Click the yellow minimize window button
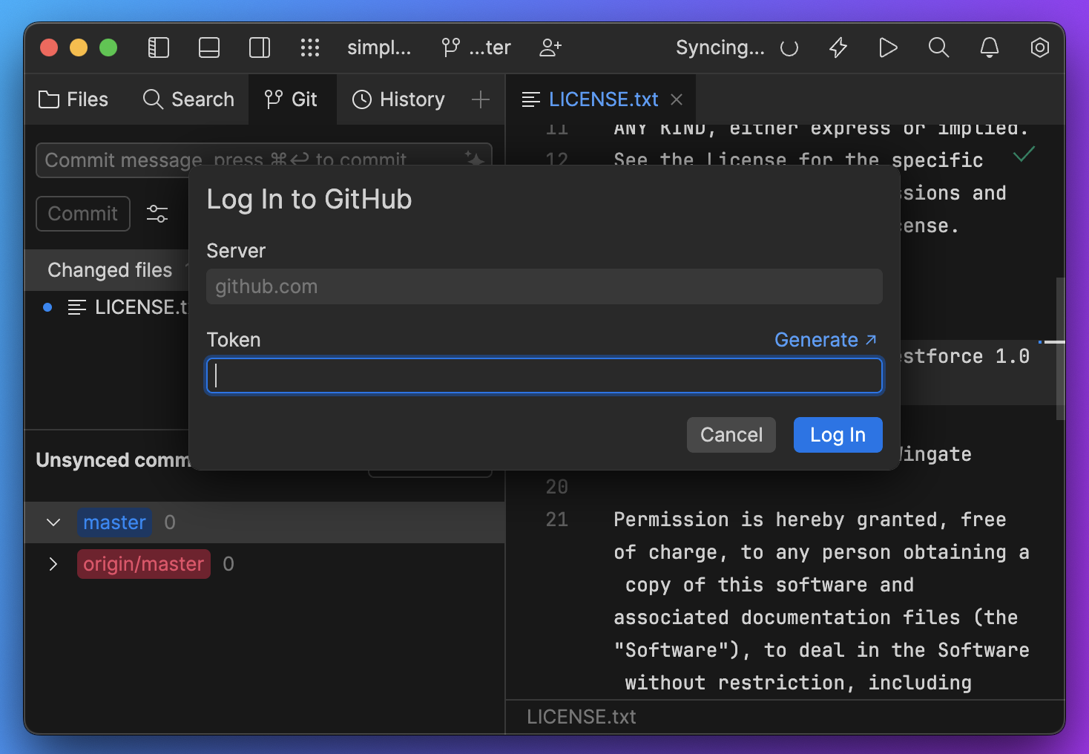The image size is (1089, 754). 79,47
